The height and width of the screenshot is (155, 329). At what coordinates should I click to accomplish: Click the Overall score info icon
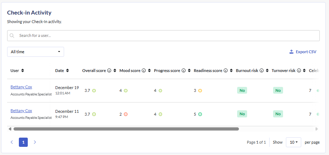pos(109,71)
